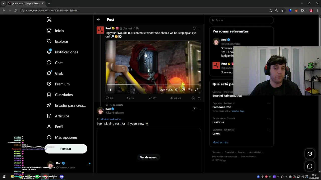Click Mostrar más under trends
Screen dimensions: 321x180
pyautogui.click(x=220, y=142)
